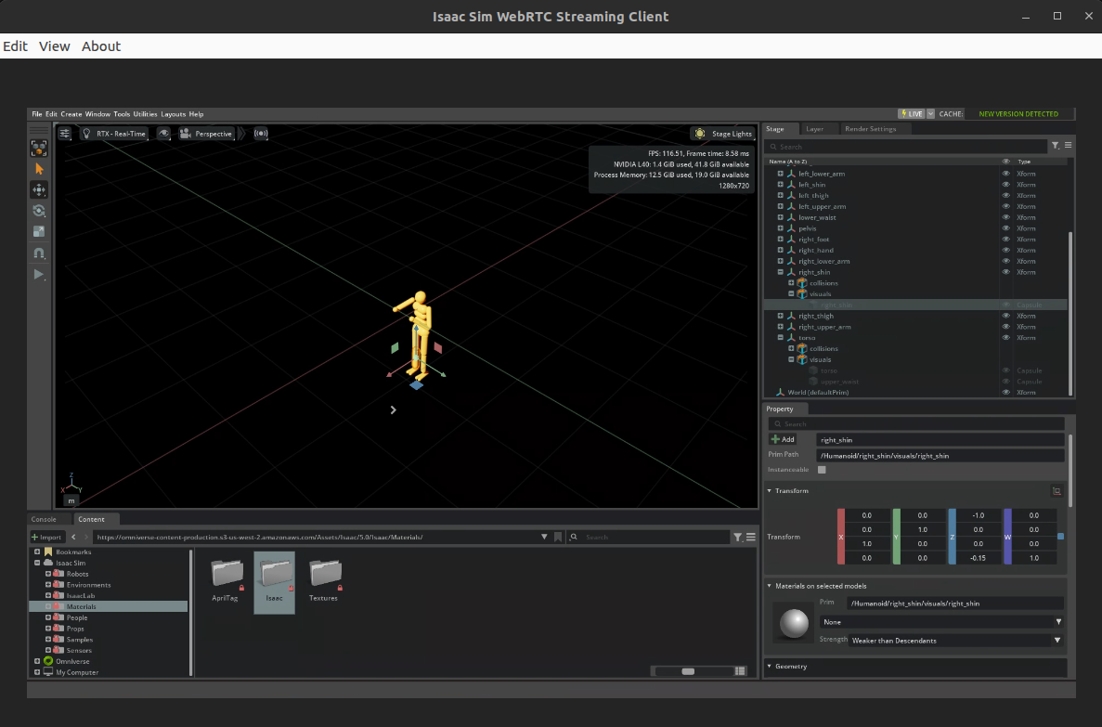The width and height of the screenshot is (1102, 727).
Task: Toggle the magnet Snap tool
Action: point(39,253)
